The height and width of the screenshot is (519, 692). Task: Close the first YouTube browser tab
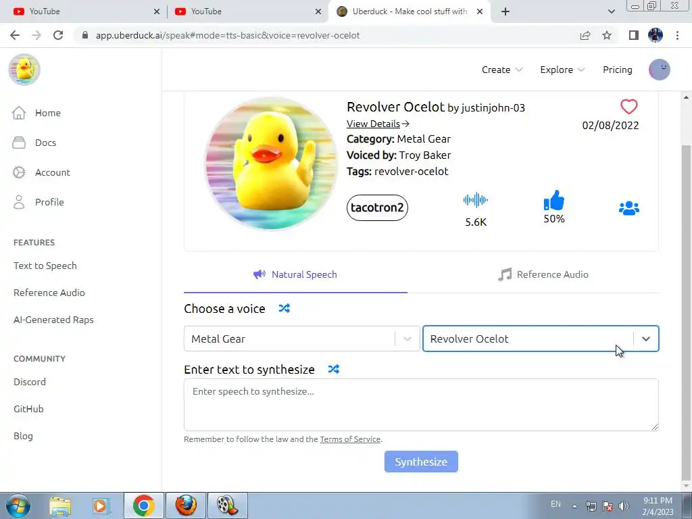click(x=157, y=11)
